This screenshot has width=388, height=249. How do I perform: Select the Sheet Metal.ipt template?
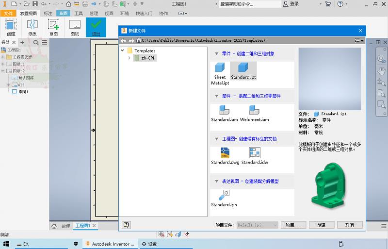(220, 74)
